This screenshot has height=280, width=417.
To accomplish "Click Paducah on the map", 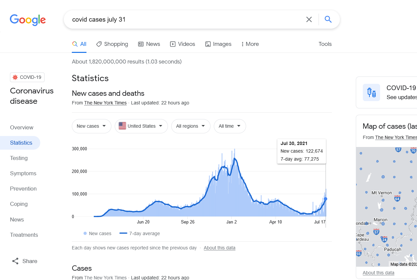I will [393, 249].
